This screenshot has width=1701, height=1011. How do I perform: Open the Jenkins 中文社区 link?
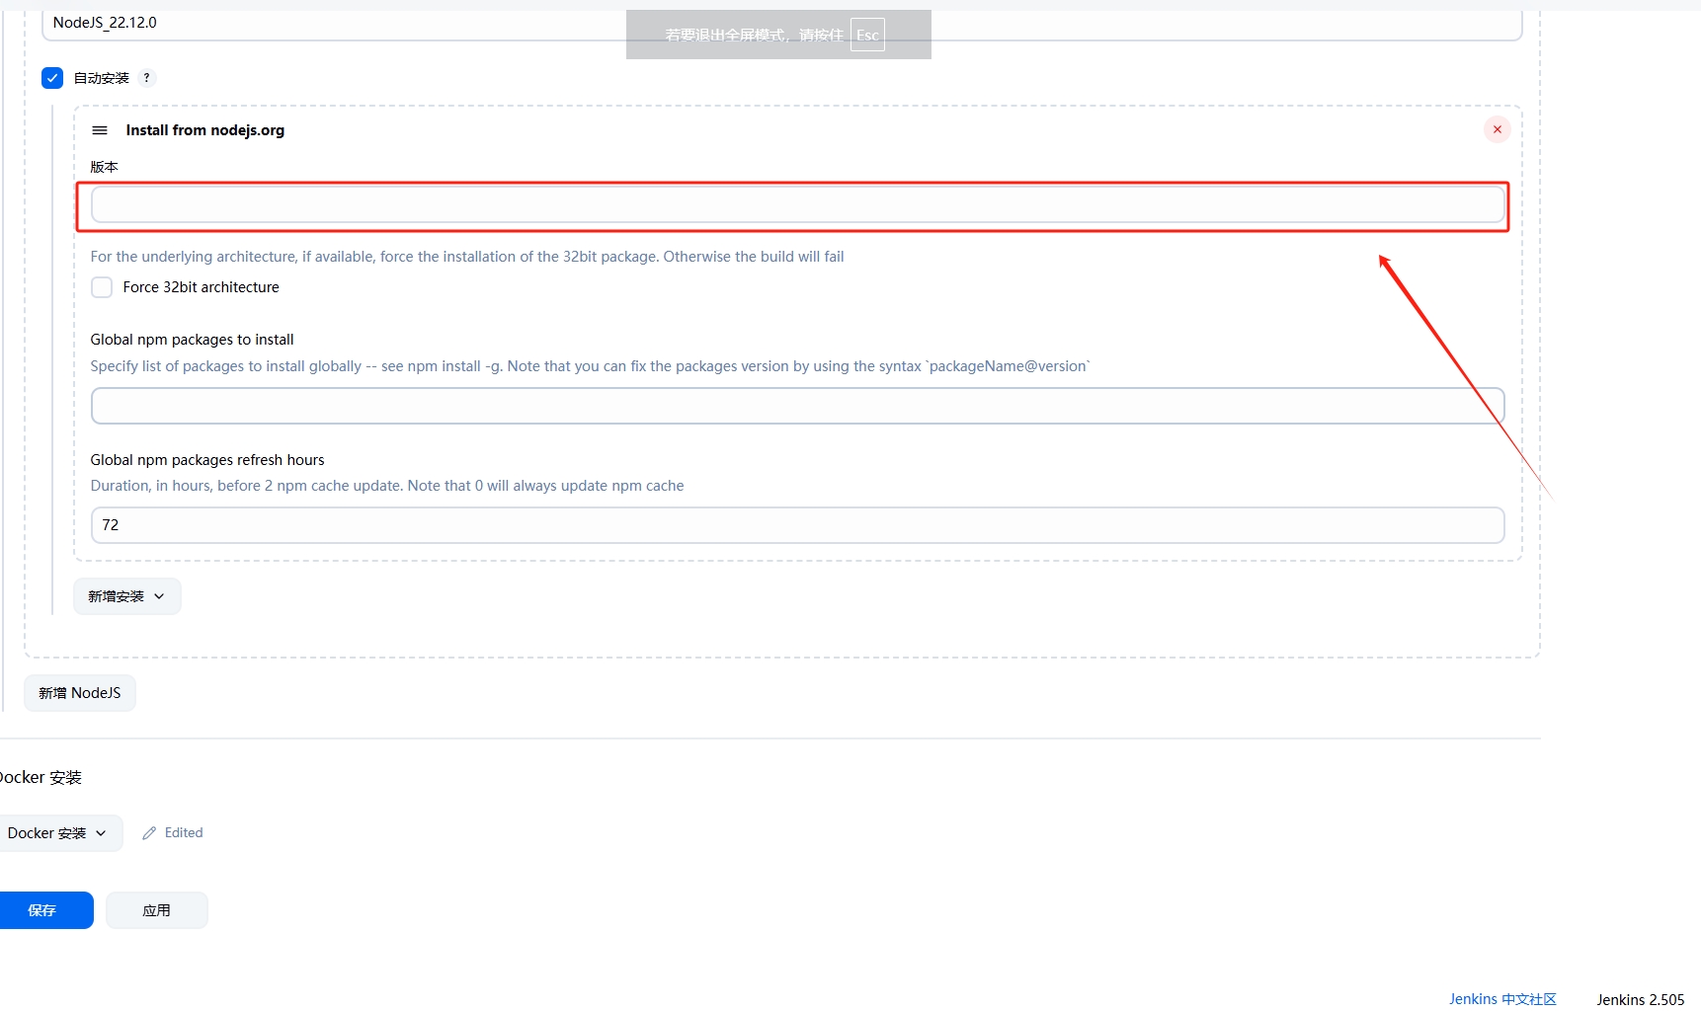pyautogui.click(x=1501, y=999)
